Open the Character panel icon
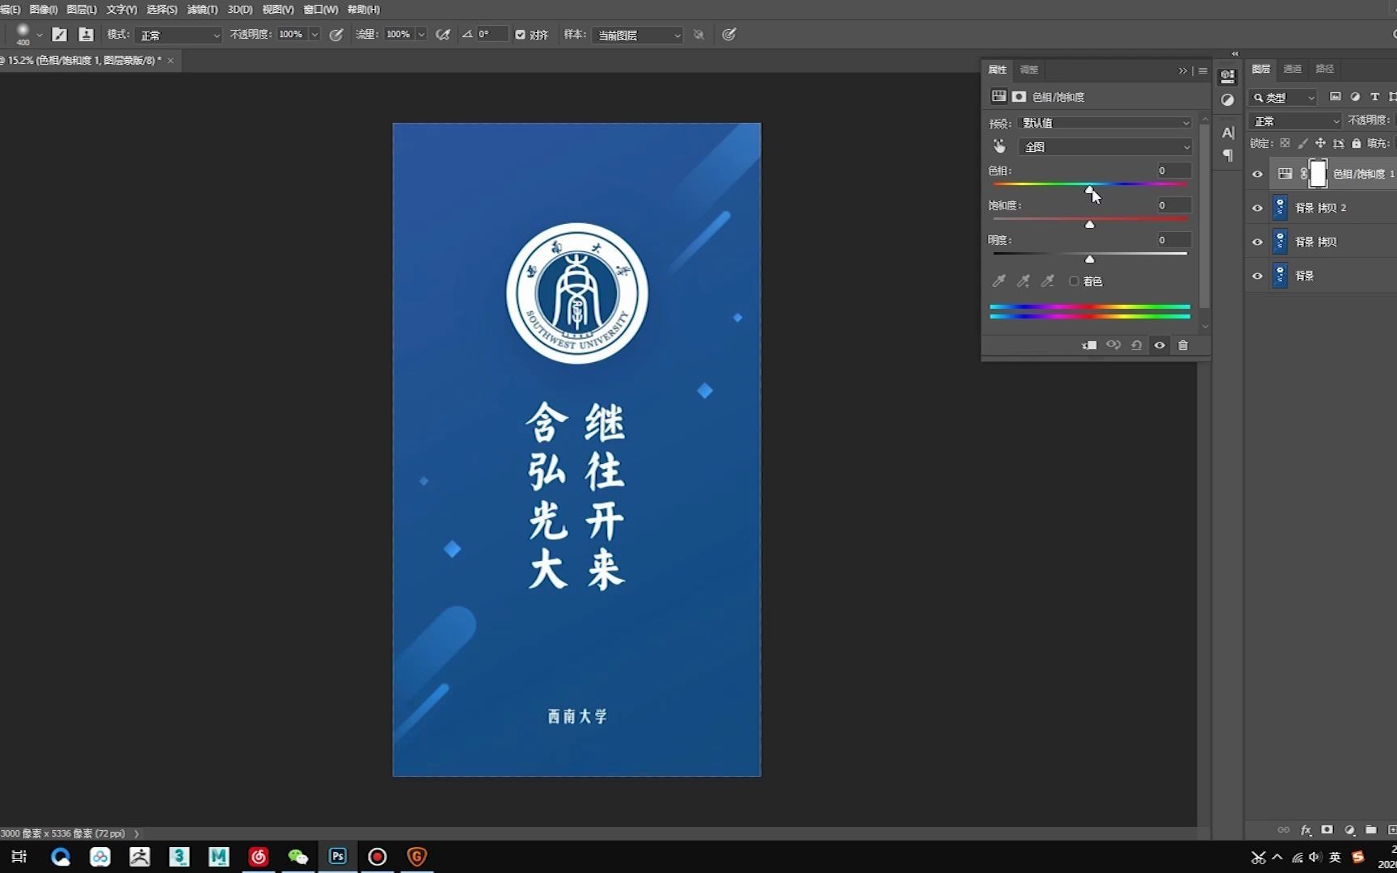The height and width of the screenshot is (873, 1397). (1228, 133)
